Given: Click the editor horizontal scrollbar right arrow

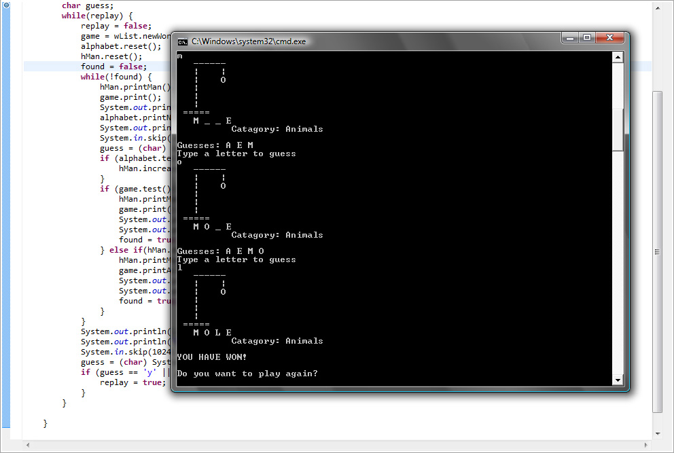Looking at the screenshot, I should tap(645, 446).
